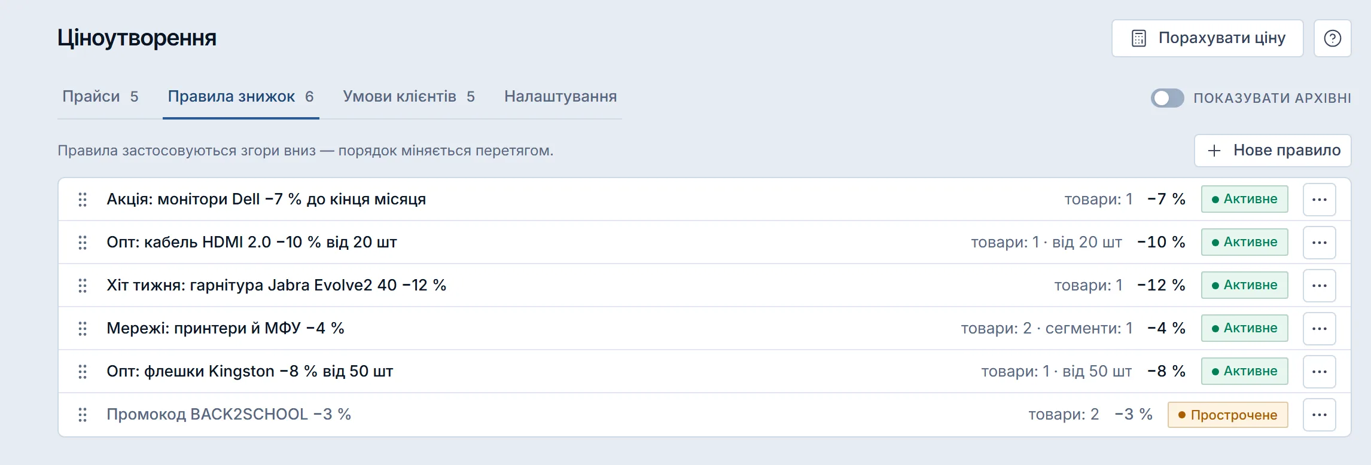Open more options for монітори Dell rule

coord(1320,200)
